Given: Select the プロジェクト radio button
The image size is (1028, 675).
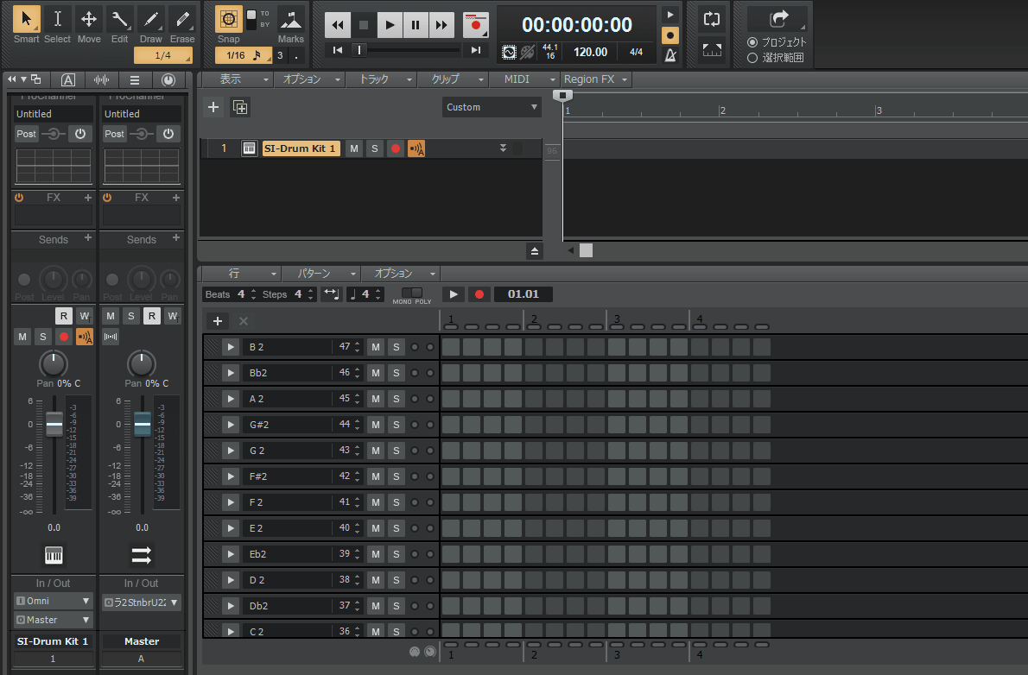Looking at the screenshot, I should tap(752, 42).
